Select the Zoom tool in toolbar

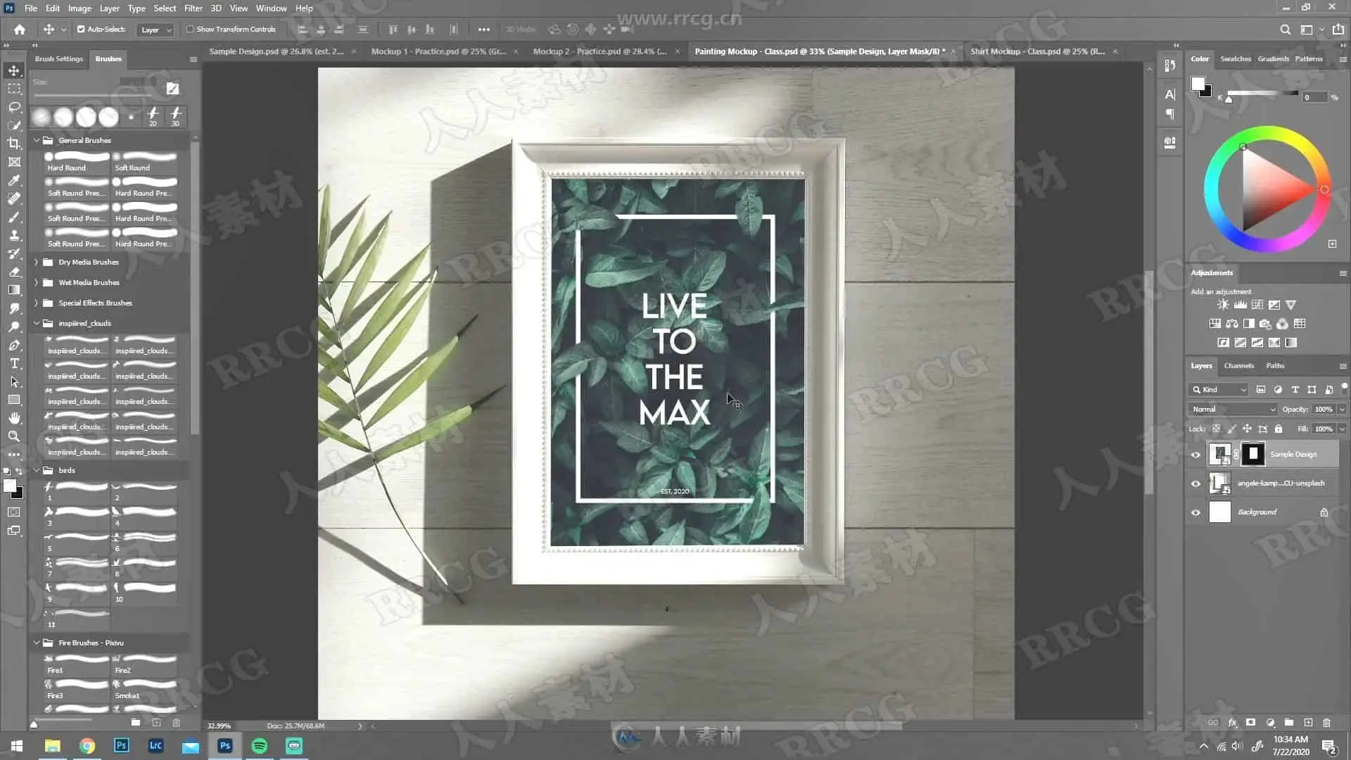click(14, 436)
